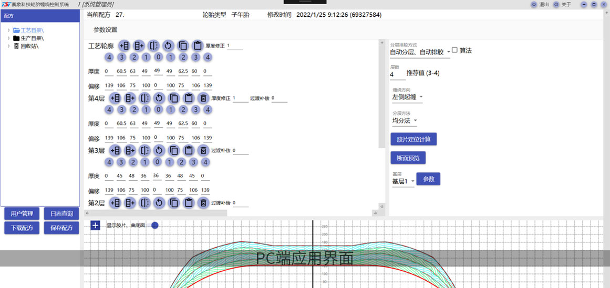610x288 pixels.
Task: Open the 分层排胶方式 dropdown
Action: 420,52
